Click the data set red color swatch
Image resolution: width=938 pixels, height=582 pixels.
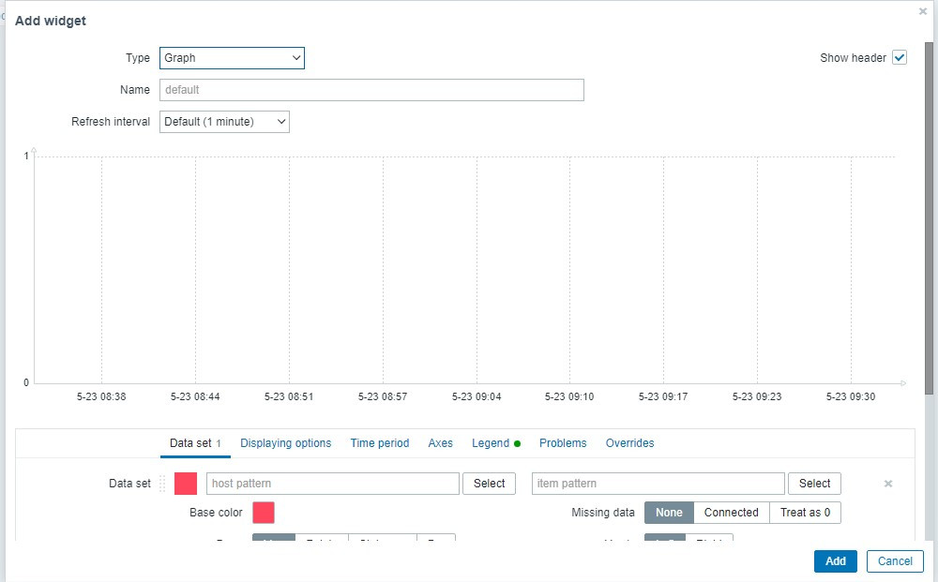(x=186, y=484)
